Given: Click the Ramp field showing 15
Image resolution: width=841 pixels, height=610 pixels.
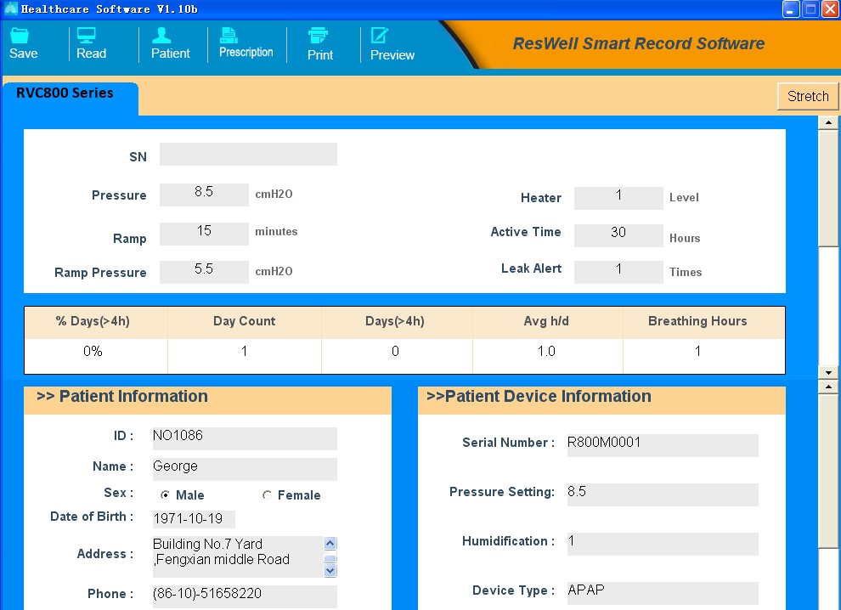Looking at the screenshot, I should click(204, 234).
